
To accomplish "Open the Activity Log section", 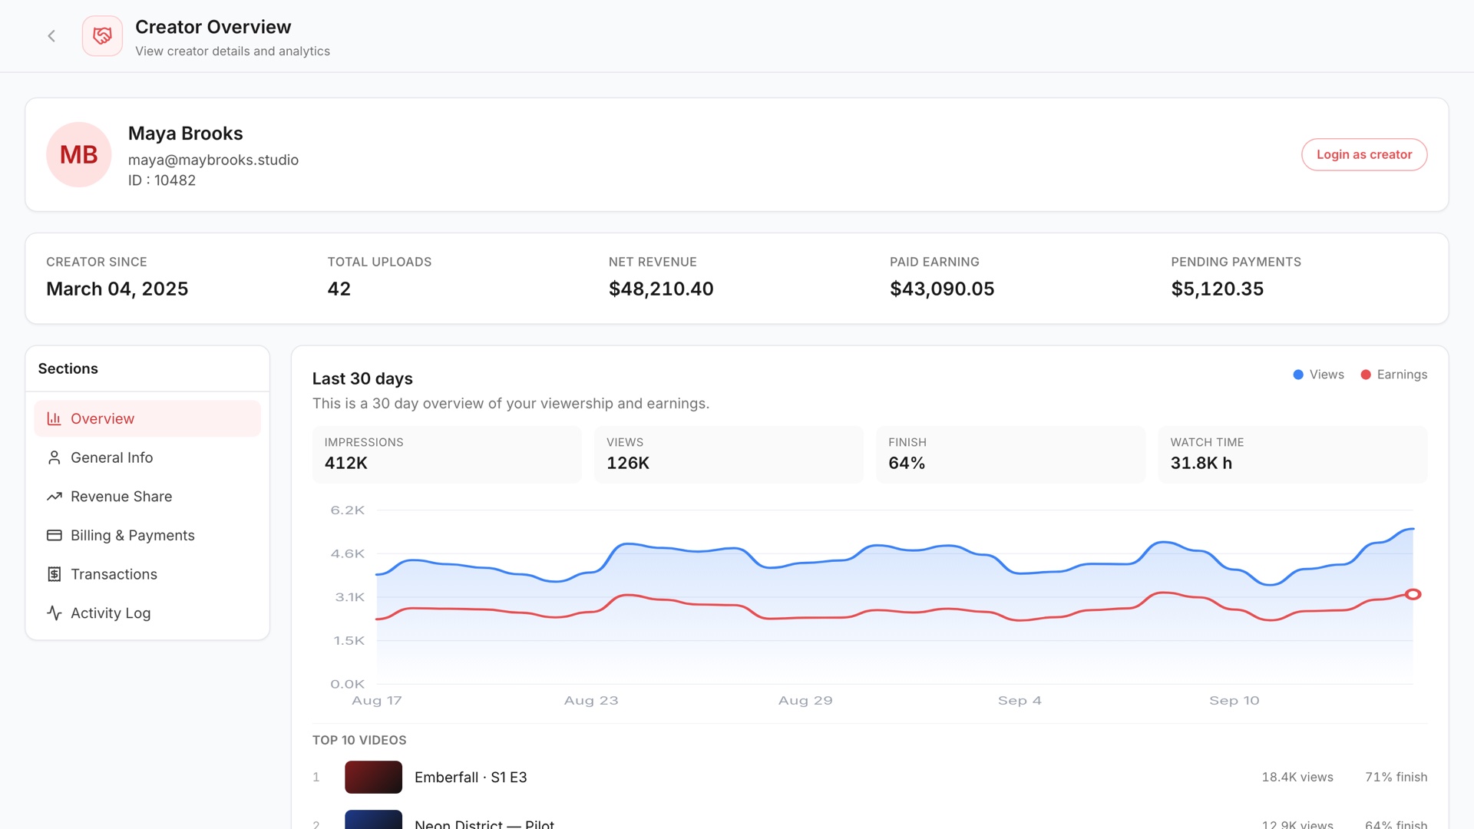I will click(x=147, y=613).
